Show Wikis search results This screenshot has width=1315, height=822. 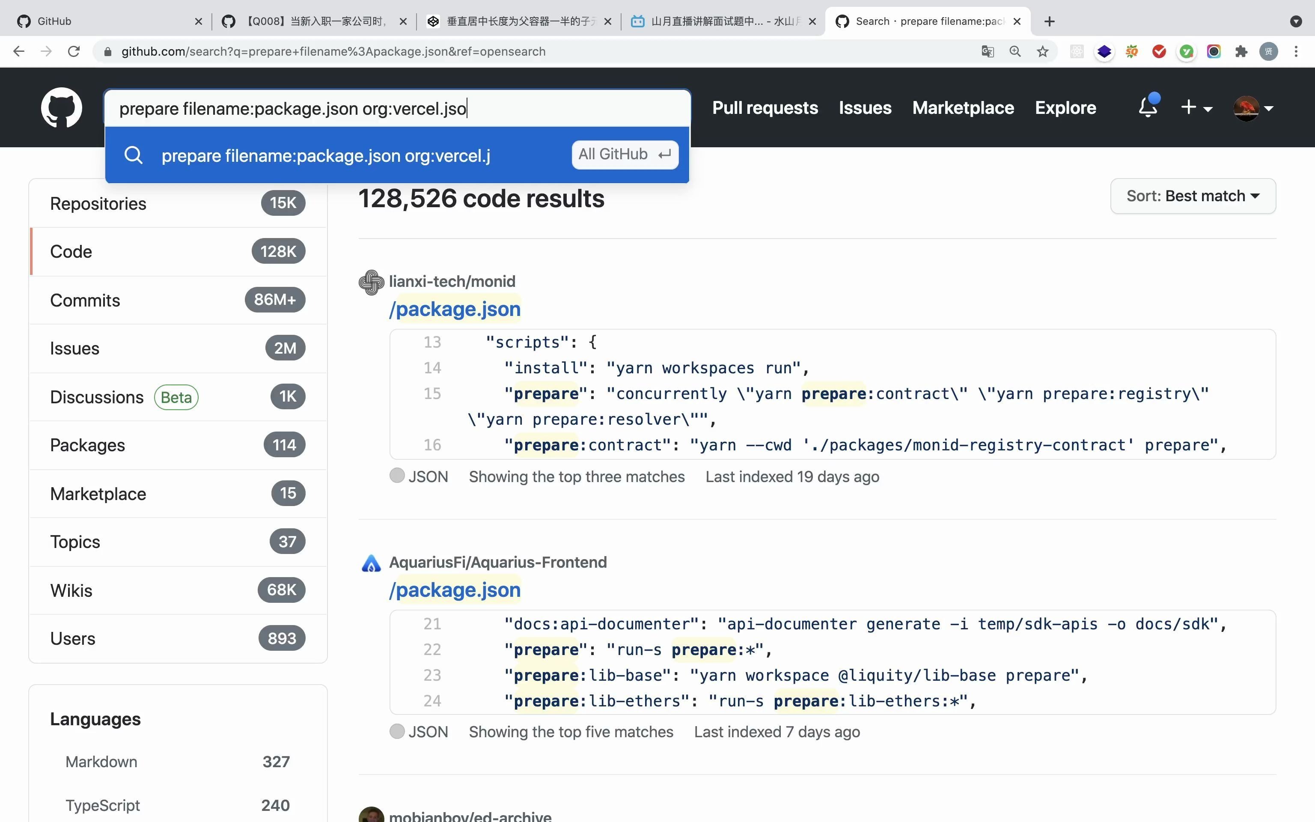pyautogui.click(x=178, y=590)
